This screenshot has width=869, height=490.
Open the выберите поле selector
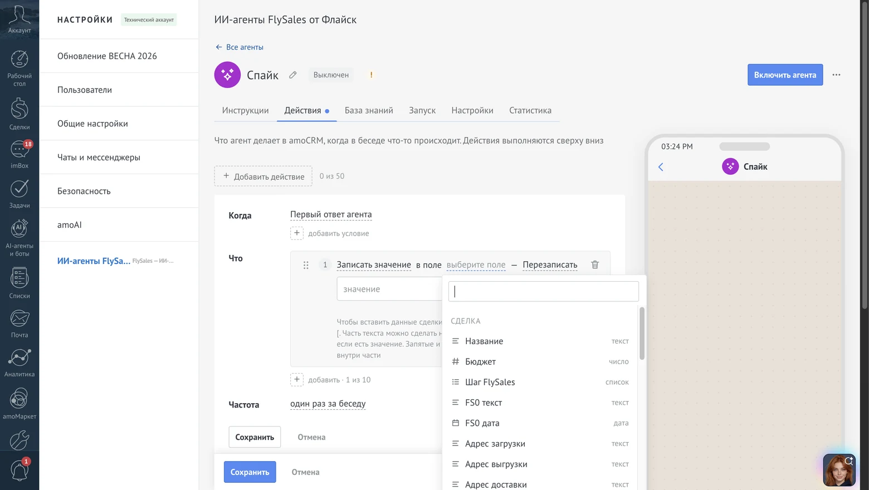click(x=476, y=265)
